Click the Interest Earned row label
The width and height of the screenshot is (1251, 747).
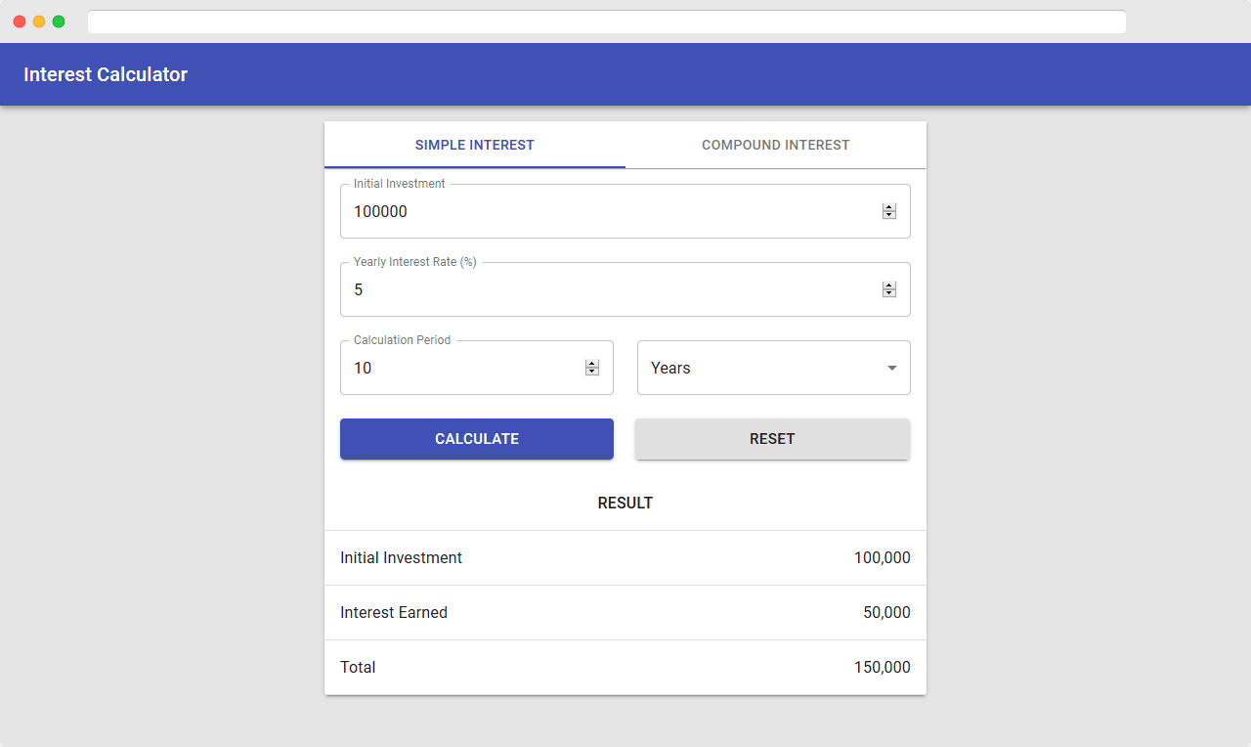(x=394, y=613)
